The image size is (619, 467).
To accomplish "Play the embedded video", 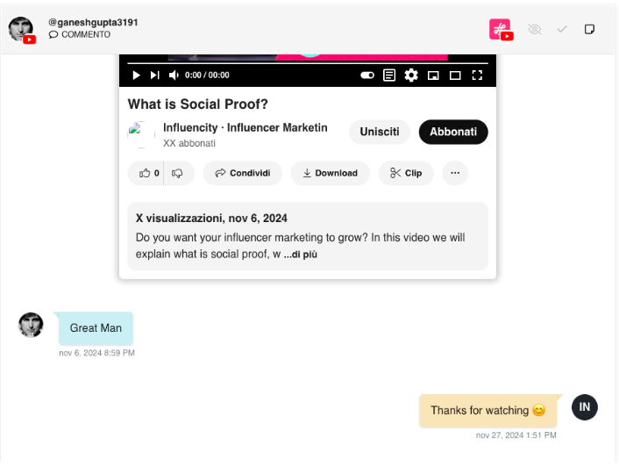I will [136, 75].
